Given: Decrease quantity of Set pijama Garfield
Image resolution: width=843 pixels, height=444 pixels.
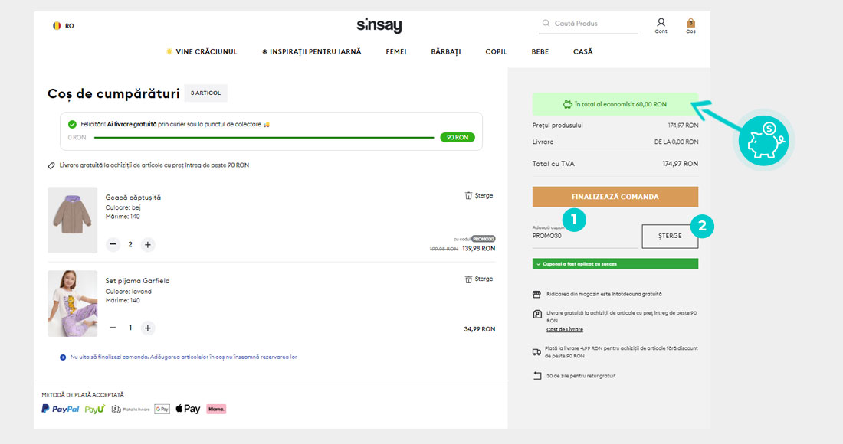Looking at the screenshot, I should (113, 328).
